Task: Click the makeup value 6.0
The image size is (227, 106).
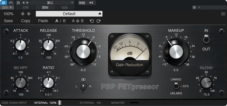Action: (x=176, y=70)
